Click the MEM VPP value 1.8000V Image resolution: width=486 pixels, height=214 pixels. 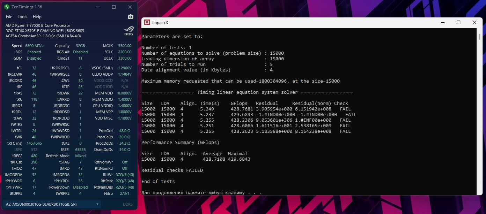(125, 112)
